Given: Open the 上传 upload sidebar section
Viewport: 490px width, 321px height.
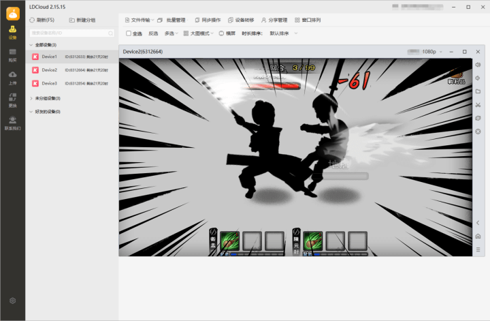Looking at the screenshot, I should (x=12, y=78).
